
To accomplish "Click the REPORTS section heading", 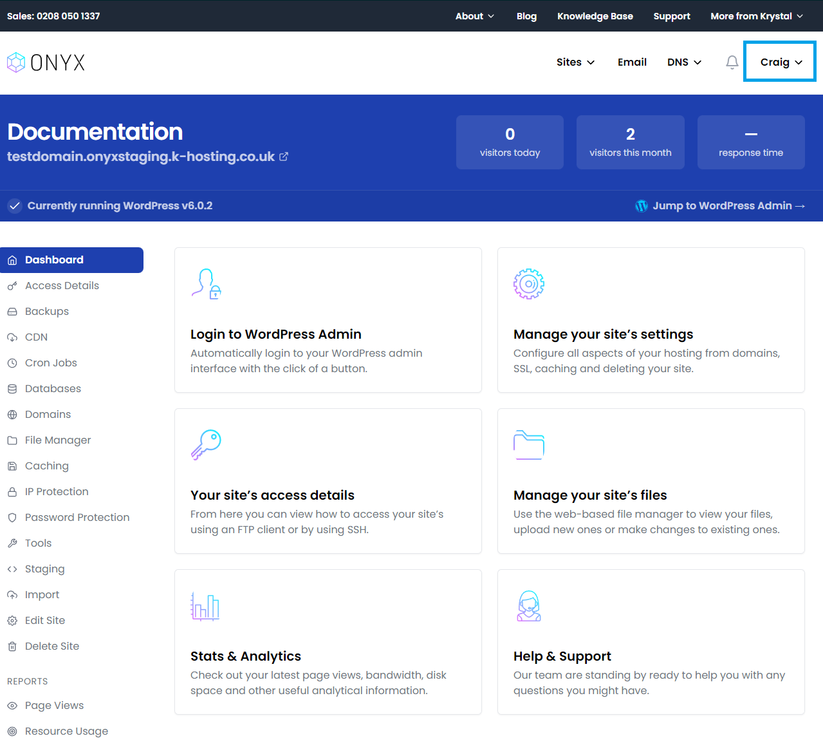I will click(x=28, y=681).
